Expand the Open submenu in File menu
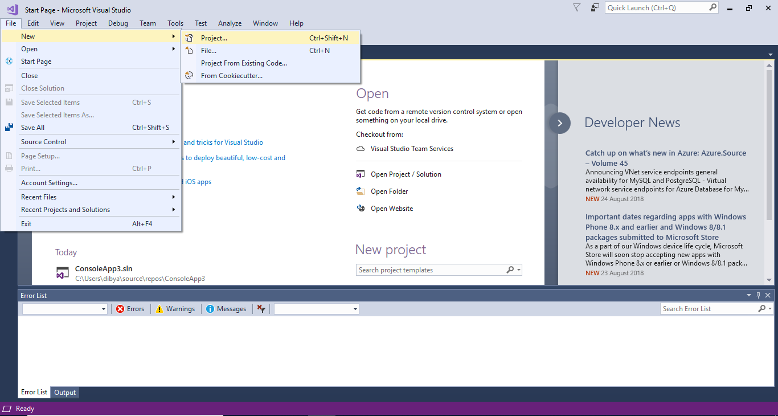The width and height of the screenshot is (778, 416). tap(91, 49)
